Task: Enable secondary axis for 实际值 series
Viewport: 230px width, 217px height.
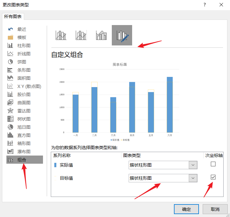Action: (213, 164)
